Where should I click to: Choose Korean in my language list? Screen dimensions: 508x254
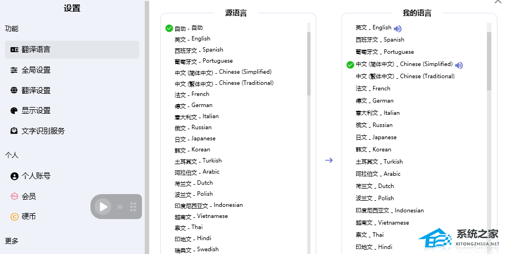tap(373, 150)
